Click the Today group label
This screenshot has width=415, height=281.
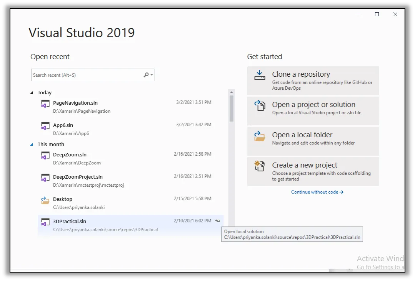point(45,93)
